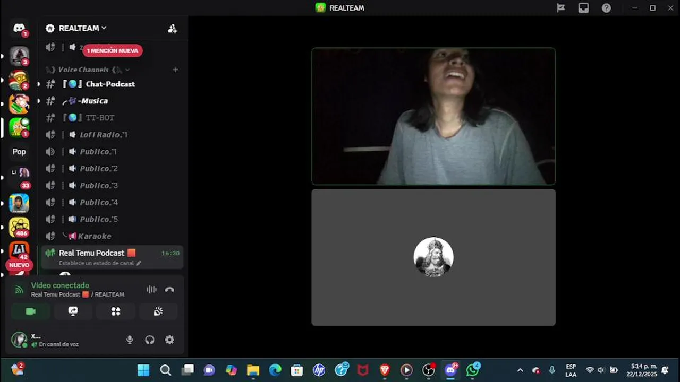Open Discord inbox in title bar
The image size is (680, 382).
(583, 8)
